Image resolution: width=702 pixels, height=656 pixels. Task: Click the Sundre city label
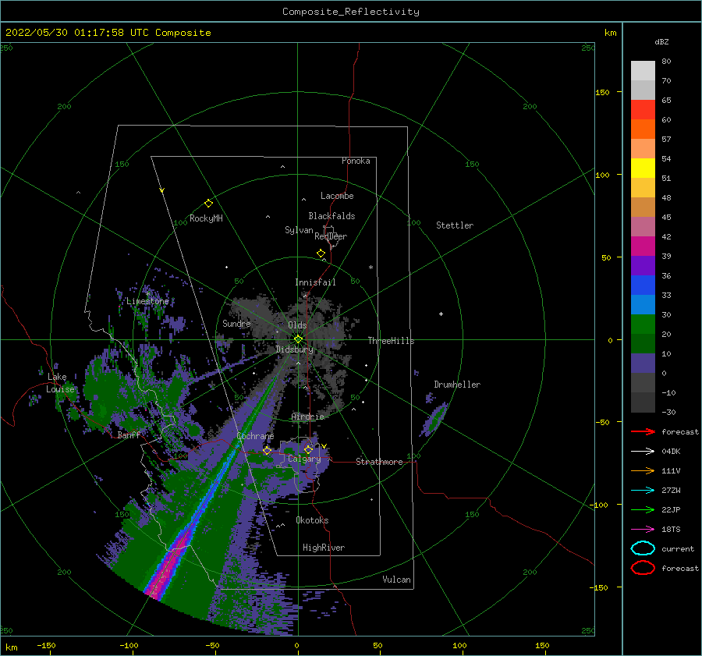tap(236, 323)
